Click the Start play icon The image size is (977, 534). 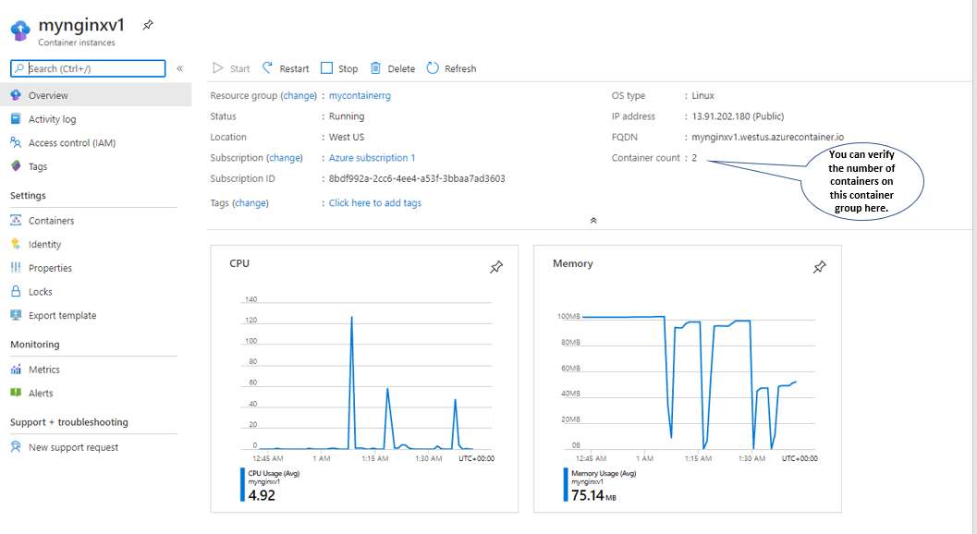click(x=217, y=68)
